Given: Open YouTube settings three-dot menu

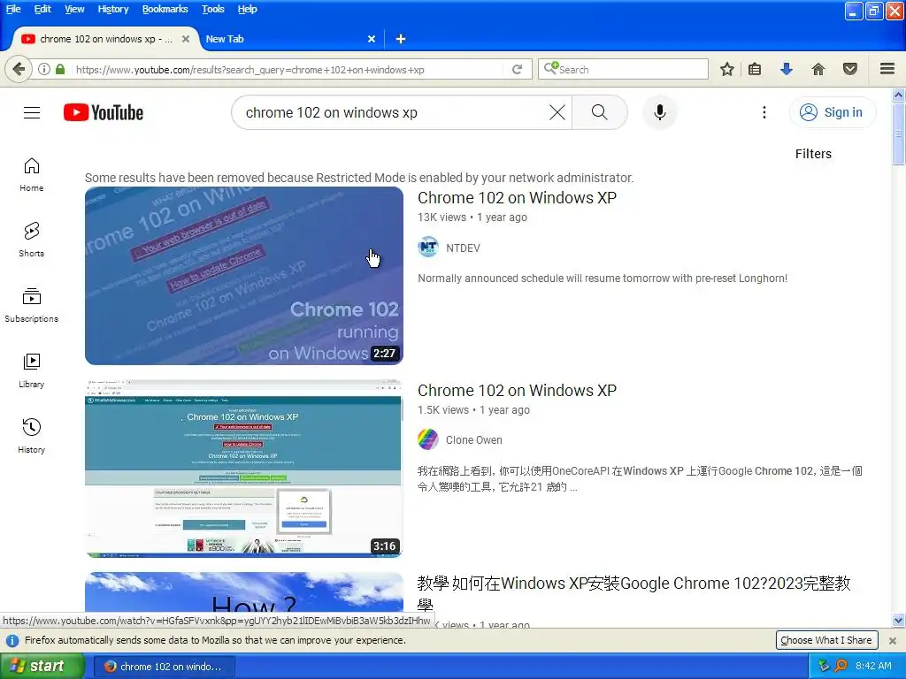Looking at the screenshot, I should point(764,112).
